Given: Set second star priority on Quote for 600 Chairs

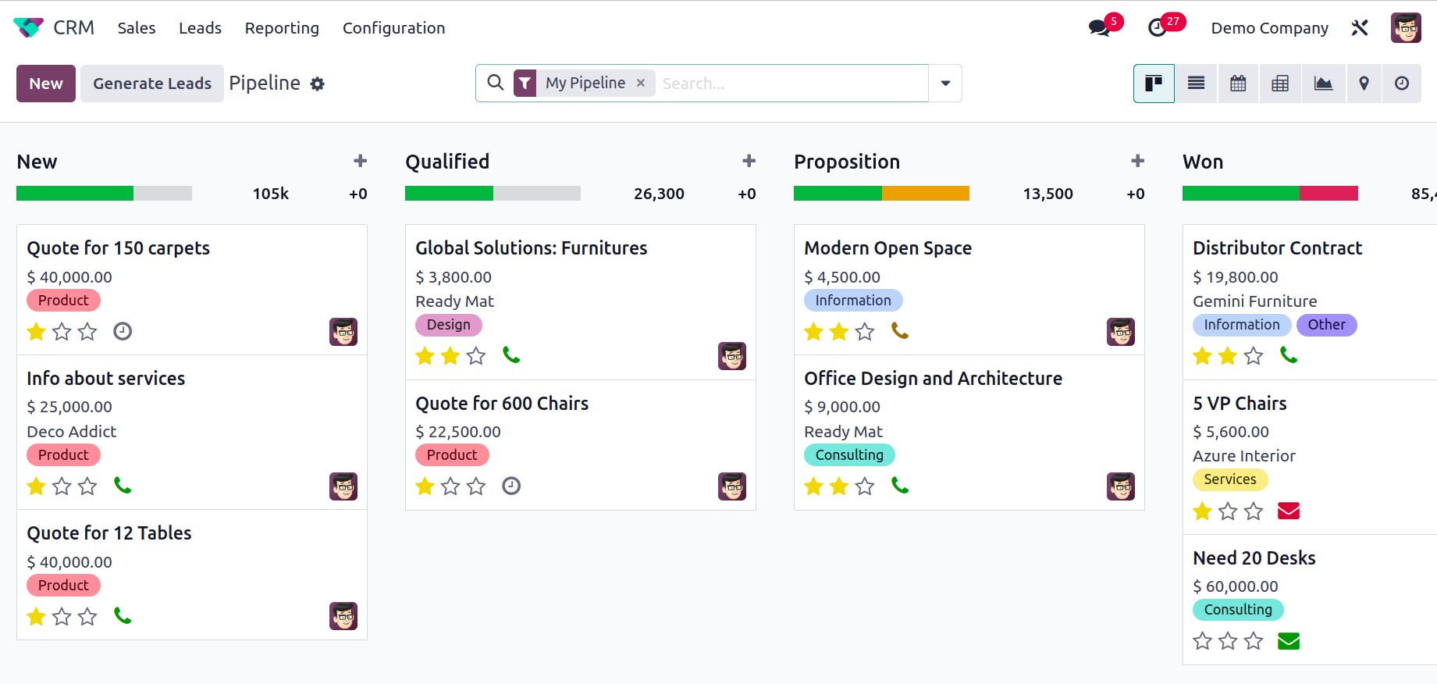Looking at the screenshot, I should pos(450,486).
